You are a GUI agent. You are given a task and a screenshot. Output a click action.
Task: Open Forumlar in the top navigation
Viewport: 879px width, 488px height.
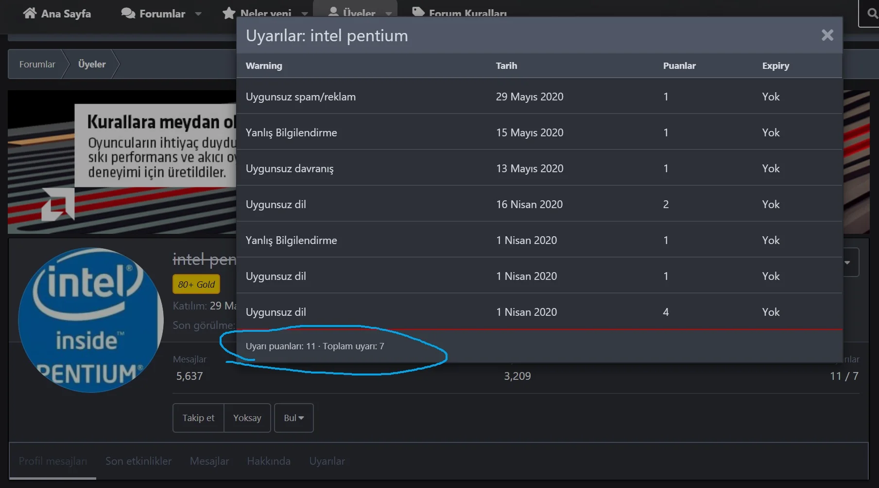click(162, 14)
